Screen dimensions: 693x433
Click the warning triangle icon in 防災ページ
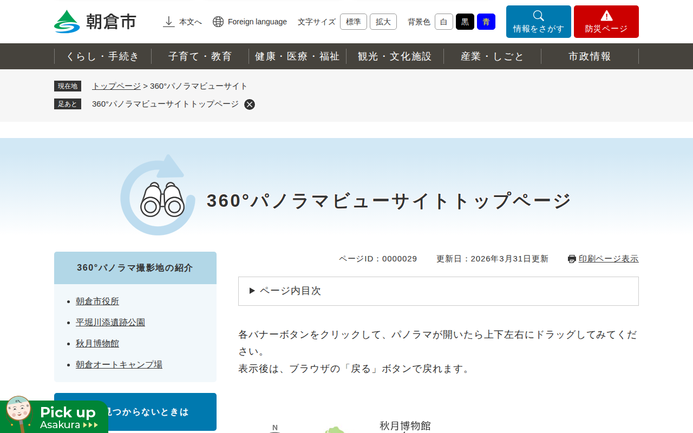[x=606, y=16]
